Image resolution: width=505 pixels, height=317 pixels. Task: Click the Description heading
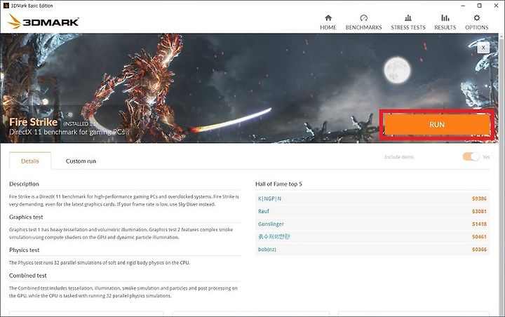[x=24, y=184]
